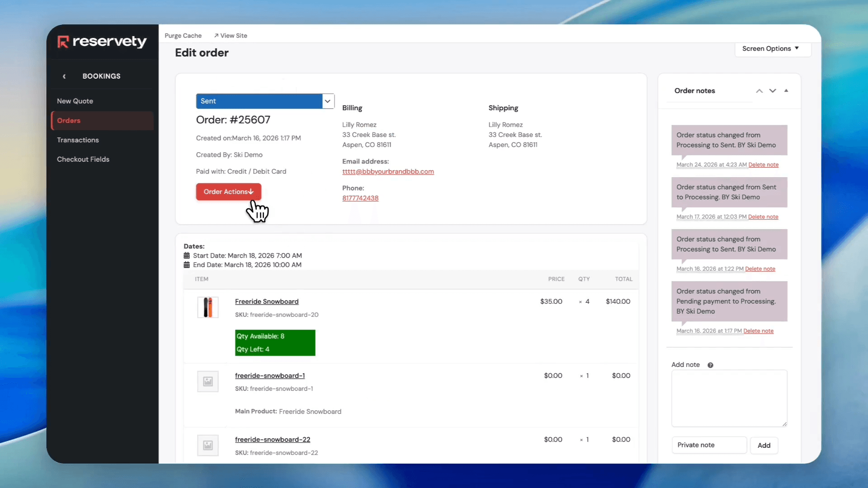
Task: Click the phone number 8177742438
Action: [x=360, y=198]
